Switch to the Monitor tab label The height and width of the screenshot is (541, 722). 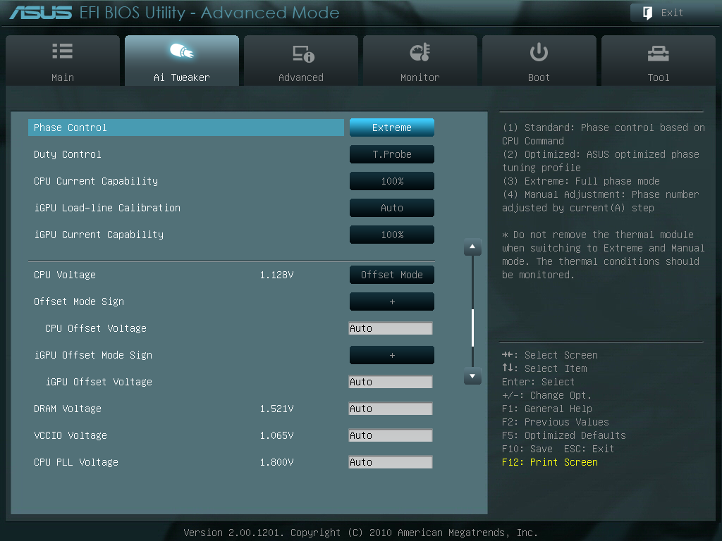[420, 77]
